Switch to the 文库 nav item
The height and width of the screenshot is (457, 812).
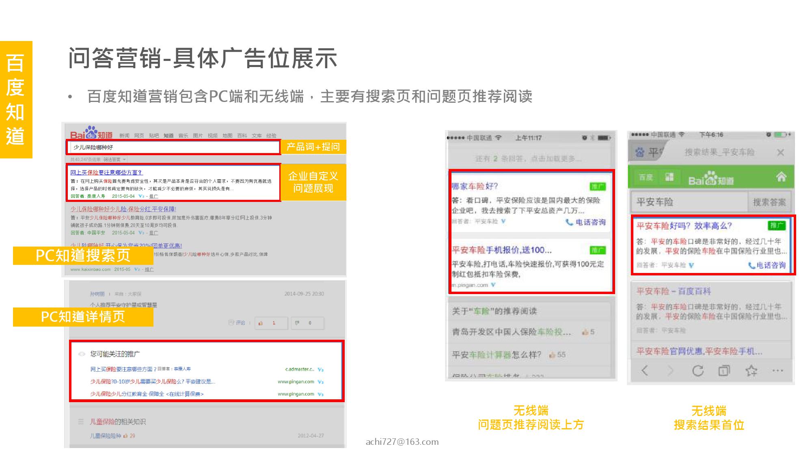[x=257, y=136]
